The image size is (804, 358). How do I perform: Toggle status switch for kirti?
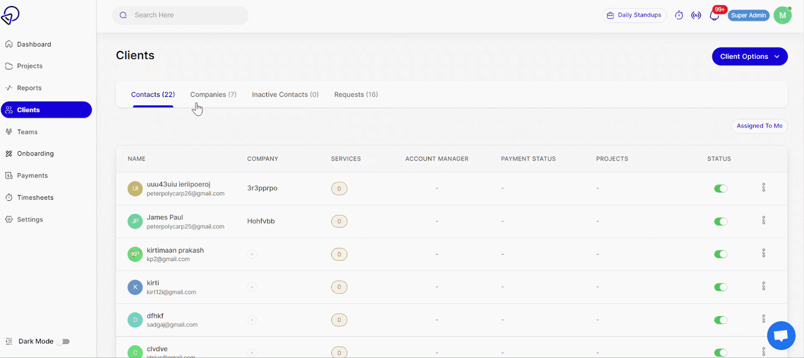[x=721, y=287]
